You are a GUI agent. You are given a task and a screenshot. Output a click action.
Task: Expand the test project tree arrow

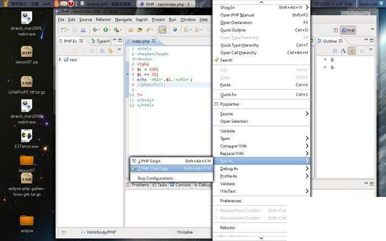click(x=60, y=59)
